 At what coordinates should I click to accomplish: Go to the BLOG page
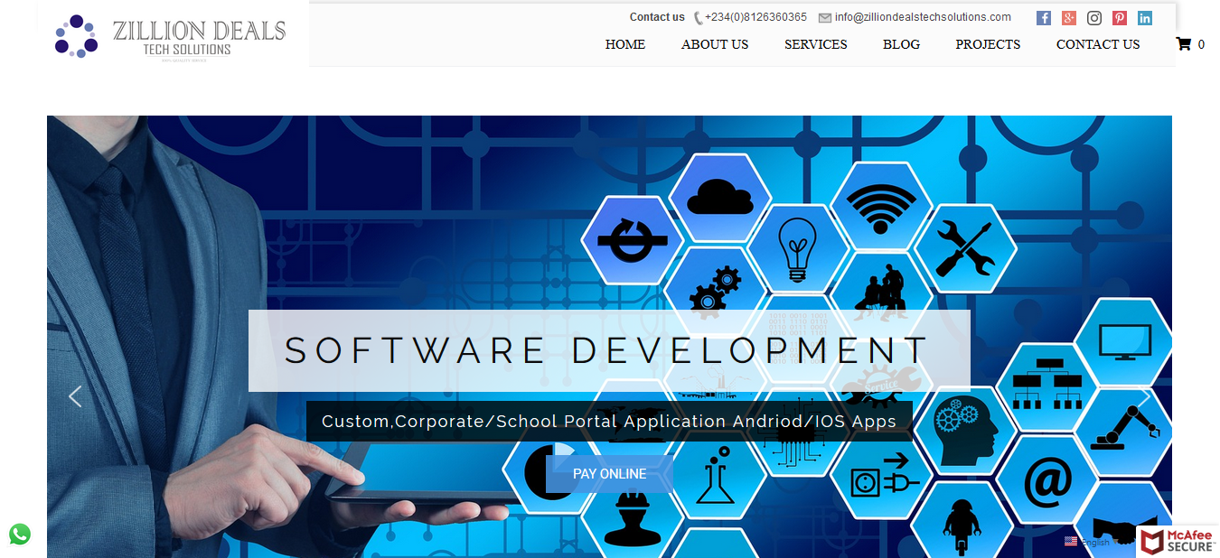pos(901,44)
